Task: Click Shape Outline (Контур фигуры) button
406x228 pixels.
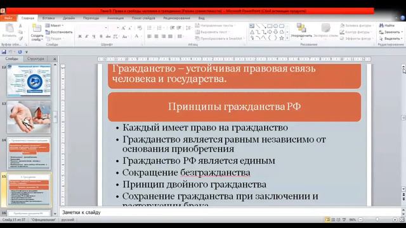Action: coord(356,32)
